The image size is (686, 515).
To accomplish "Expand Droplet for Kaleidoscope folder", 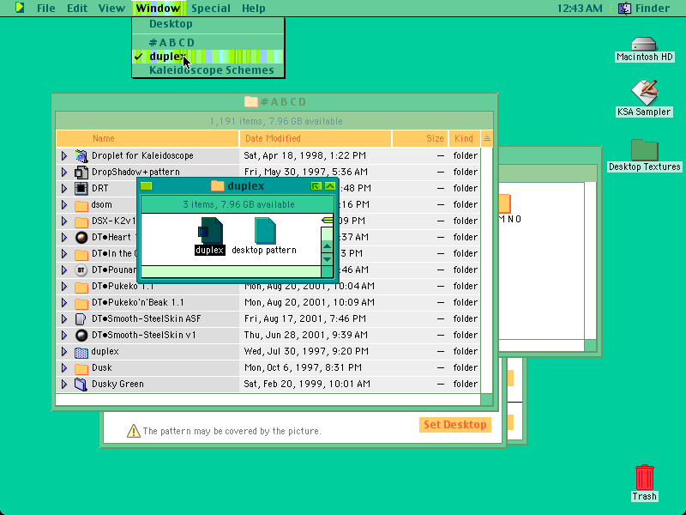I will coord(63,155).
